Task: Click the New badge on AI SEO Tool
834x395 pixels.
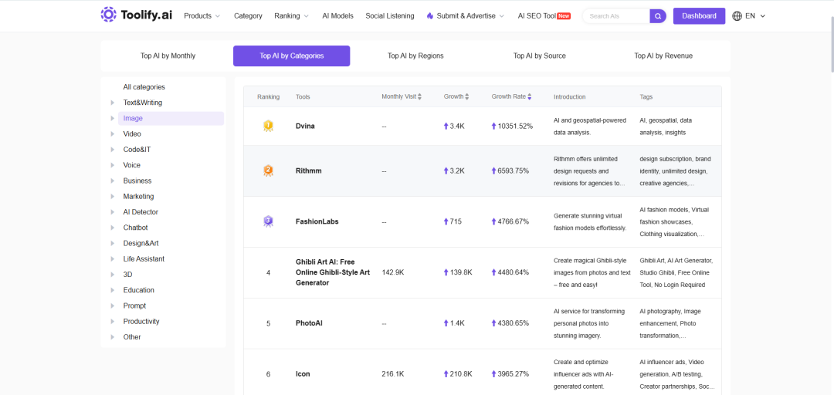Action: pos(564,16)
